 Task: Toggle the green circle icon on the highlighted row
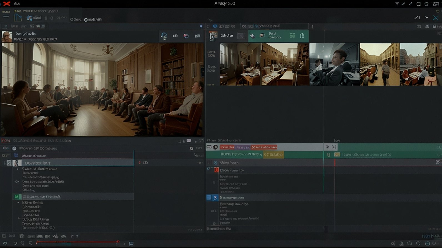[x=17, y=197]
